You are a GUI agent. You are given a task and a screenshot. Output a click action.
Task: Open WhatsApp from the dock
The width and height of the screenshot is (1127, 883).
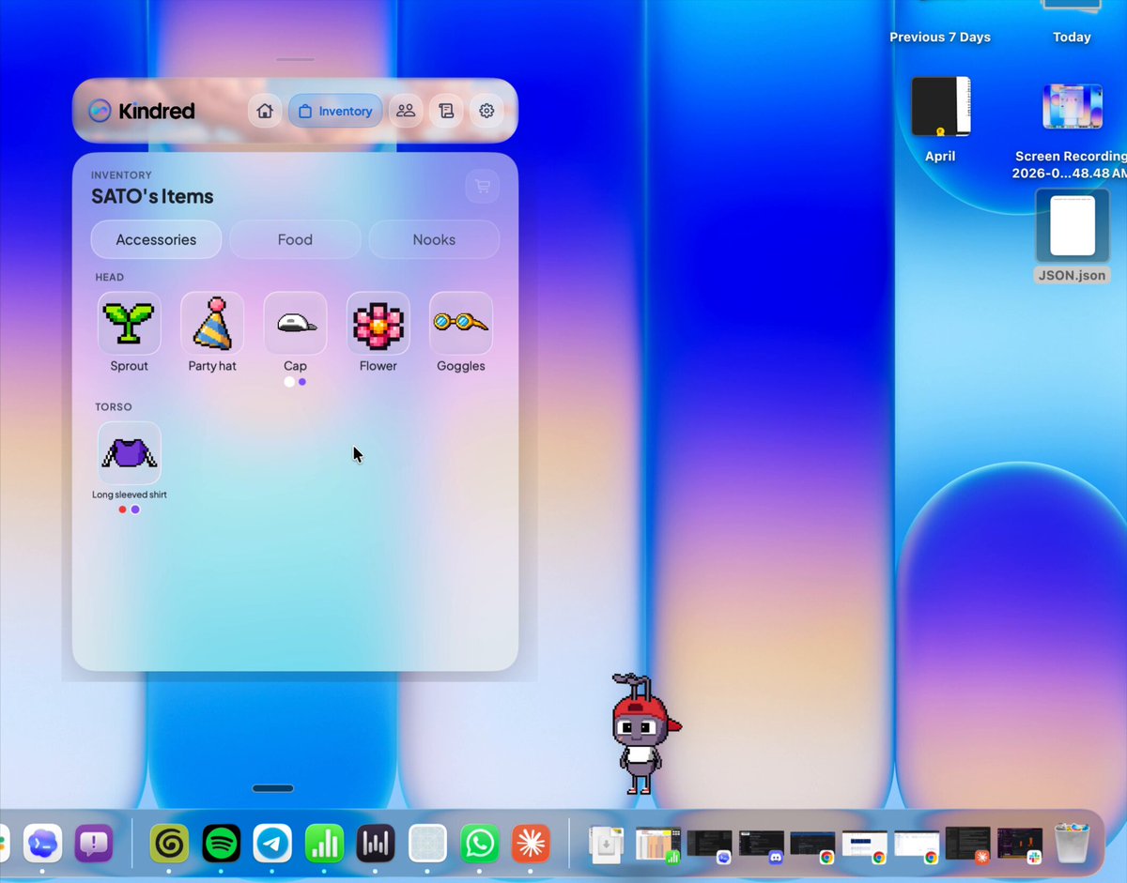tap(479, 845)
